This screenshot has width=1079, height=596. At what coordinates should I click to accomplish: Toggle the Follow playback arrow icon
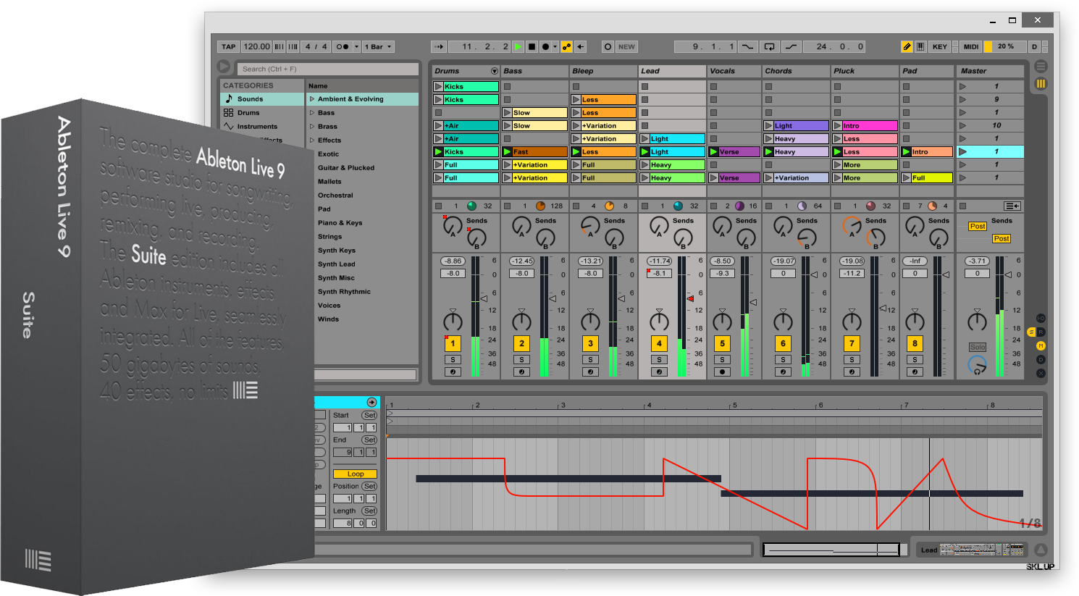[x=439, y=46]
